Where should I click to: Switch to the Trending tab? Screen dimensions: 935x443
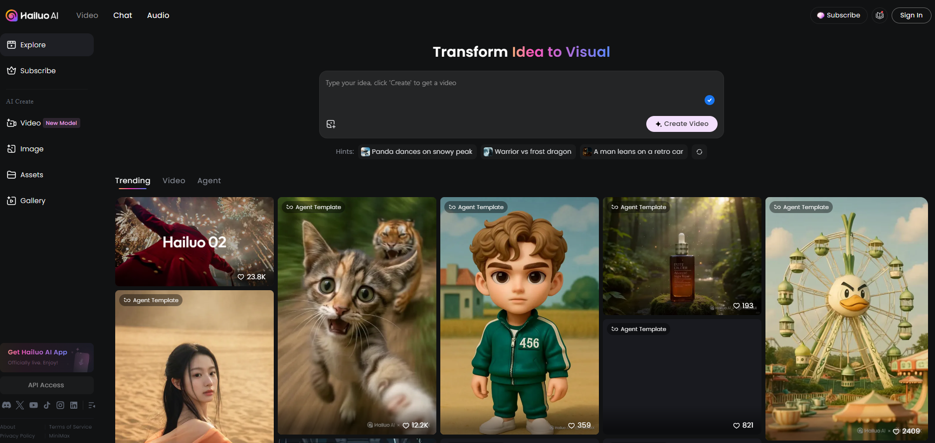133,181
